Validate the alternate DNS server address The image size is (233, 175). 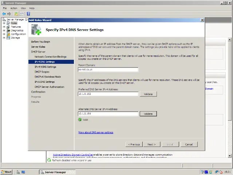(x=148, y=114)
